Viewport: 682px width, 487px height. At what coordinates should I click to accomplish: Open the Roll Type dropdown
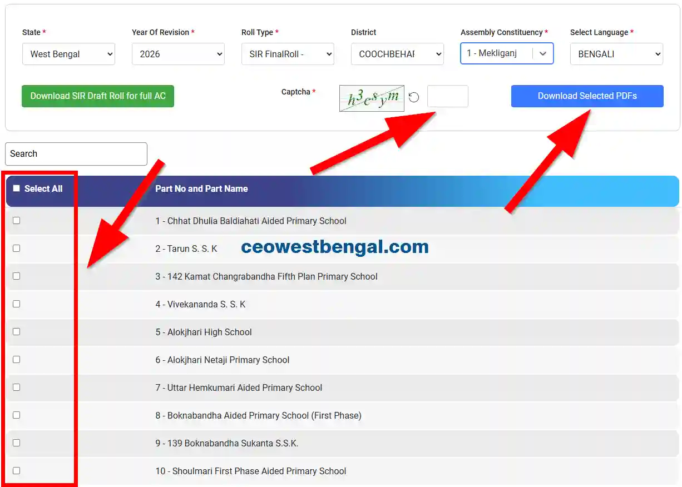[x=288, y=54]
